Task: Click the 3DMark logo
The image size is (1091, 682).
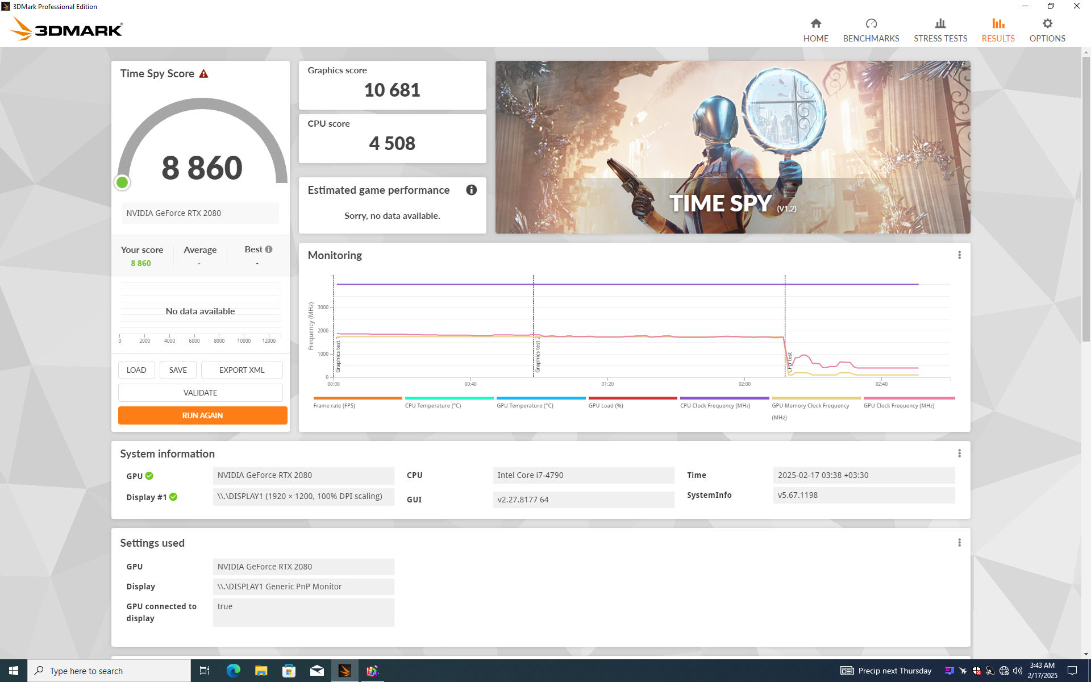Action: tap(66, 28)
